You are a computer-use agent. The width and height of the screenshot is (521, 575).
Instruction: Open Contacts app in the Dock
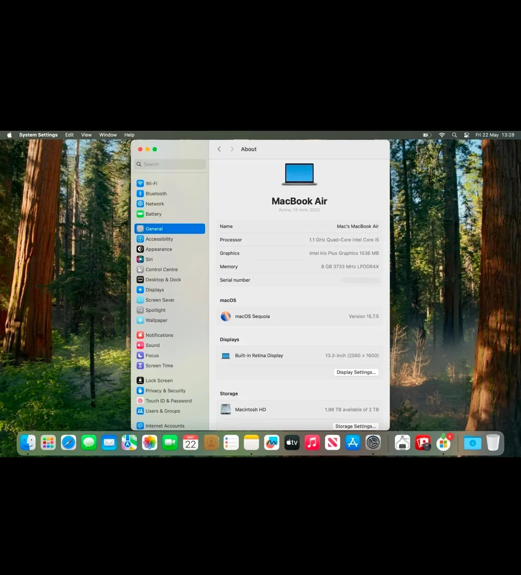click(211, 442)
